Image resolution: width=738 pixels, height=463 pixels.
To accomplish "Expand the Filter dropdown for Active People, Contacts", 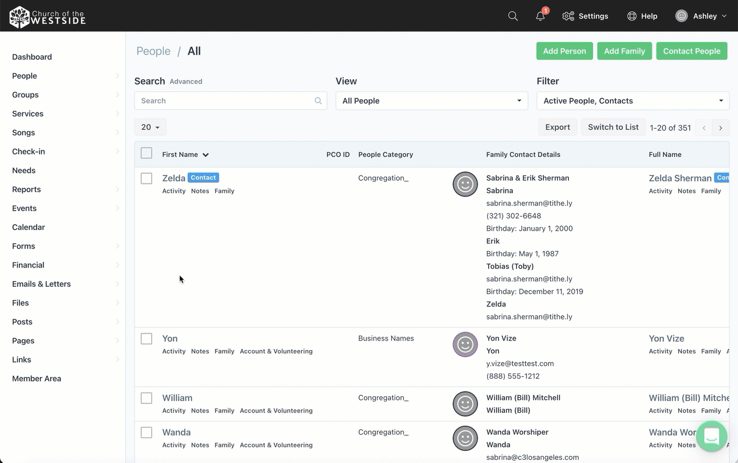I will pos(632,101).
